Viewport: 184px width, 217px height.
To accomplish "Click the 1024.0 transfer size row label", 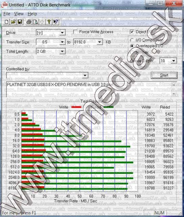I will tap(14, 172).
